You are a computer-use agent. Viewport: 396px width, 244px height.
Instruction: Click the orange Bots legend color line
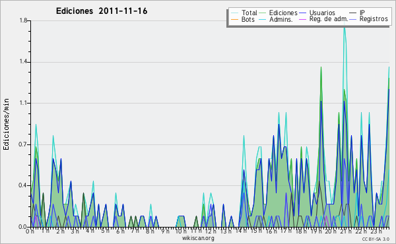[235, 19]
